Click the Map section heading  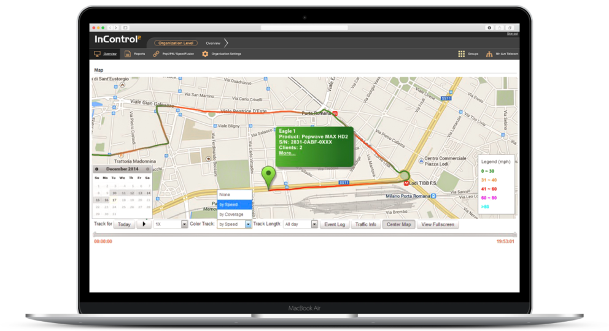click(99, 70)
